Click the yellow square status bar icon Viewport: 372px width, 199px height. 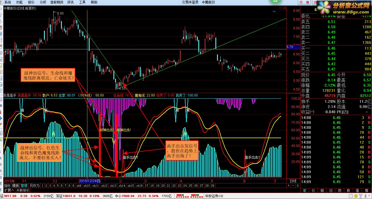tap(356, 196)
